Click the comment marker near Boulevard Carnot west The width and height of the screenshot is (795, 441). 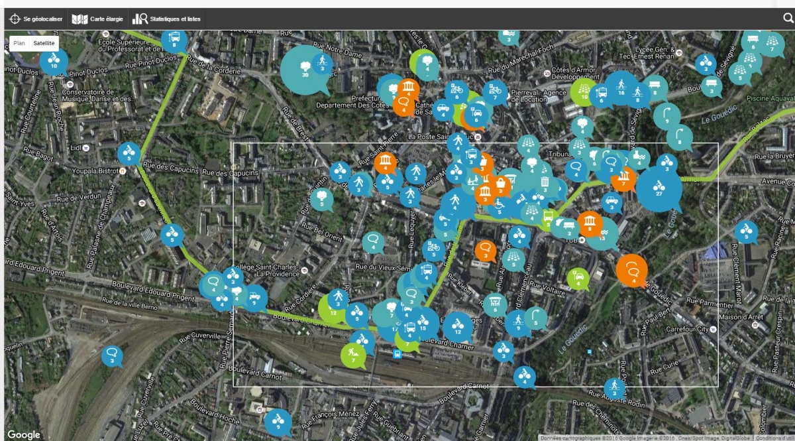(x=112, y=356)
